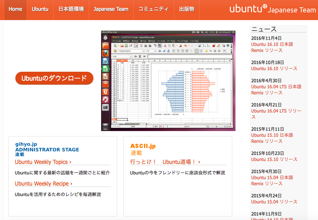Click the ニュース sidebar heading

pyautogui.click(x=264, y=29)
